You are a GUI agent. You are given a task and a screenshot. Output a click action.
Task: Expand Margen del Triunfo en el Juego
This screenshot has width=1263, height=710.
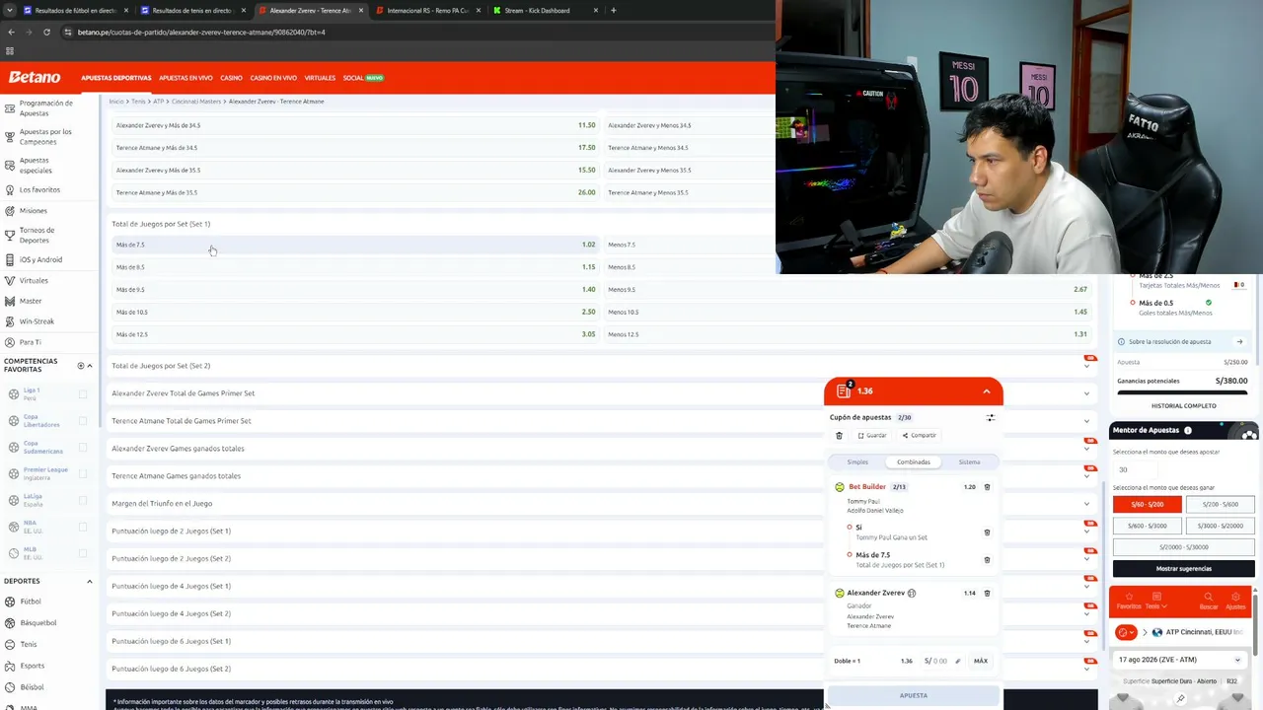[x=602, y=503]
